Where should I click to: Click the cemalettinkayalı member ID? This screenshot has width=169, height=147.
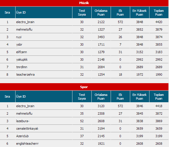click(x=27, y=129)
